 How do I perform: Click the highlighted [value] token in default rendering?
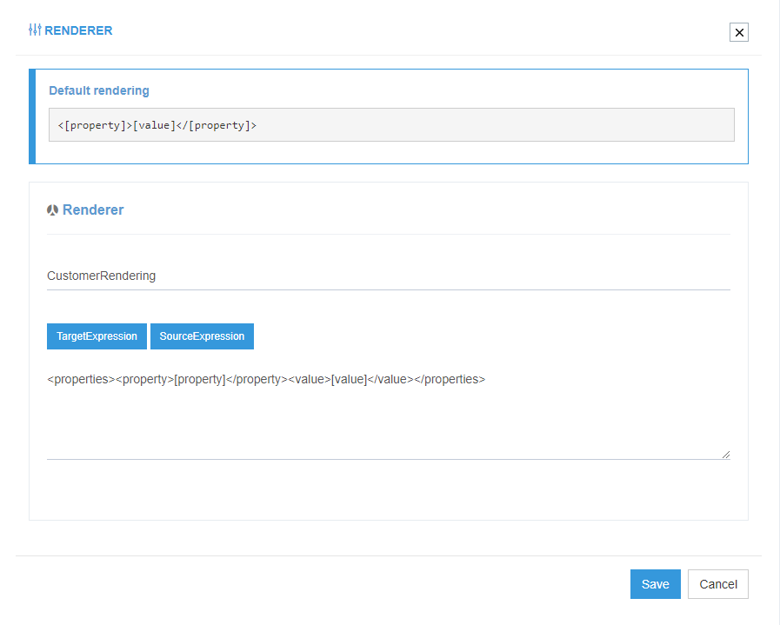[x=154, y=124]
